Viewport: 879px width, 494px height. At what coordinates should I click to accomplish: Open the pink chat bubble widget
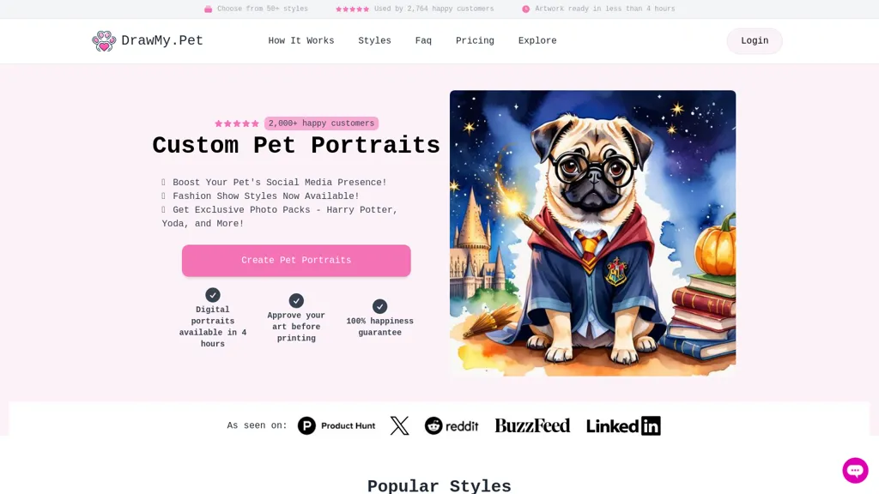[x=855, y=470]
